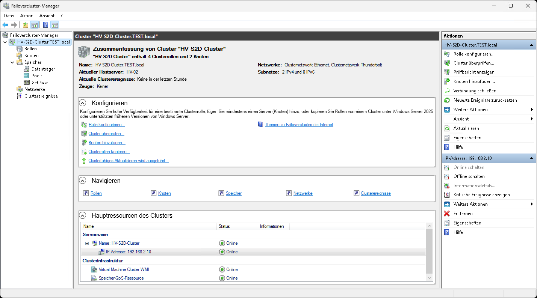
Task: Click the Aktualisieren refresh icon
Action: tap(447, 128)
